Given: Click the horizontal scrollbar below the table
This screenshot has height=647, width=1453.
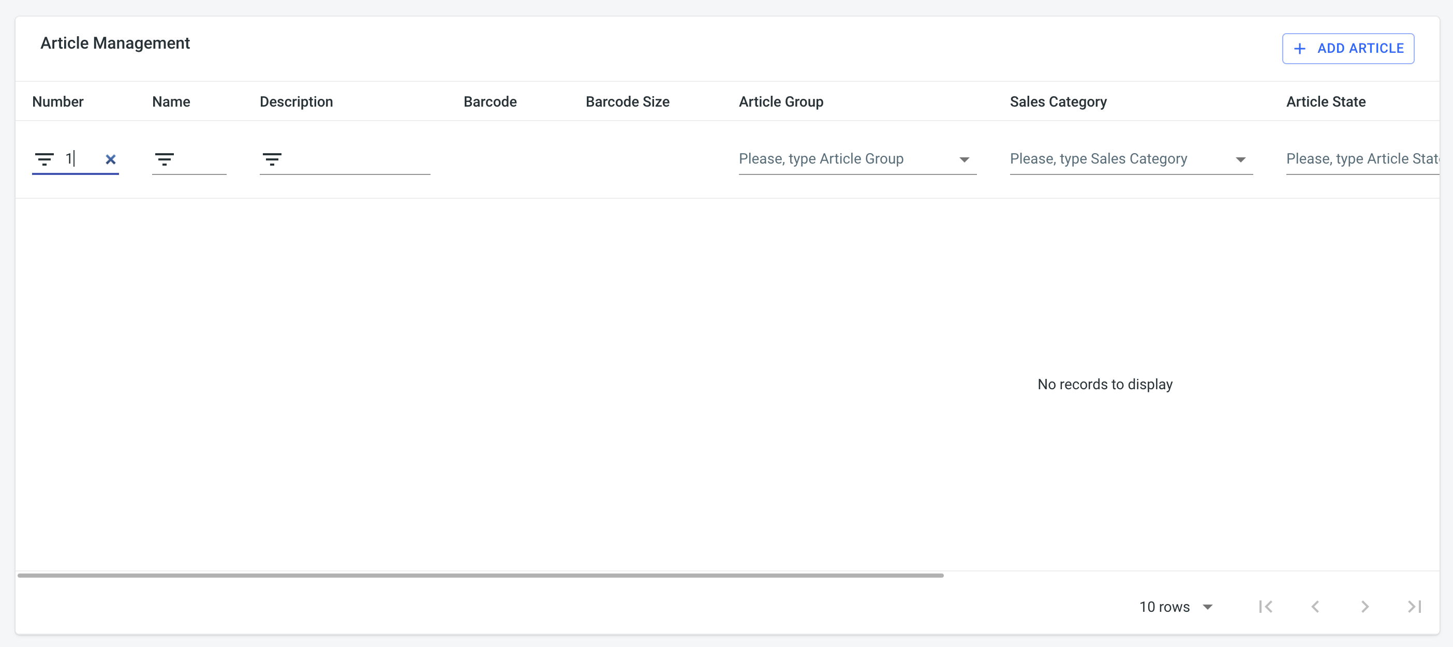Looking at the screenshot, I should pos(480,575).
